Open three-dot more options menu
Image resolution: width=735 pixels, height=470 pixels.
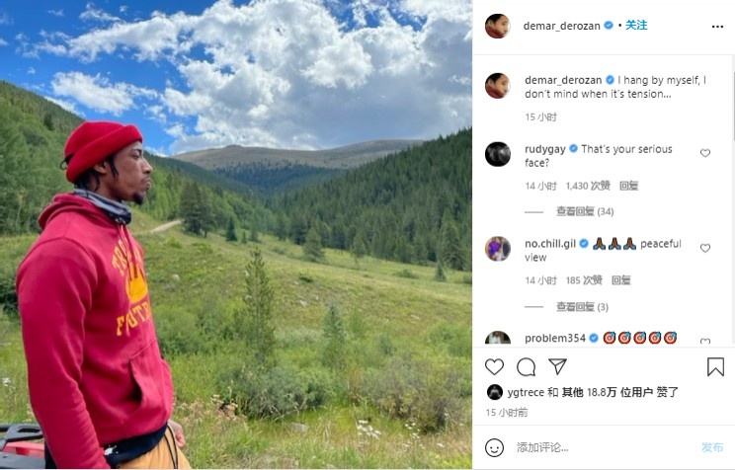click(717, 27)
